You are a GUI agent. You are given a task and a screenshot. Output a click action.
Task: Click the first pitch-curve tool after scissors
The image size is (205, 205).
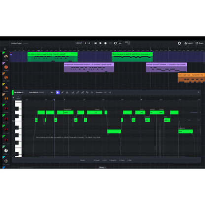73,93
